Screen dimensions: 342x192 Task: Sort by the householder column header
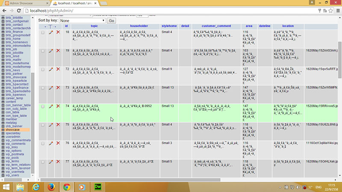click(139, 26)
